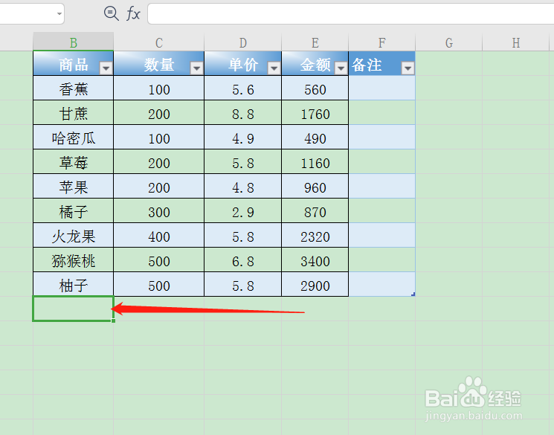Viewport: 554px width, 435px height.
Task: Click the 备注 header cell
Action: pyautogui.click(x=381, y=64)
